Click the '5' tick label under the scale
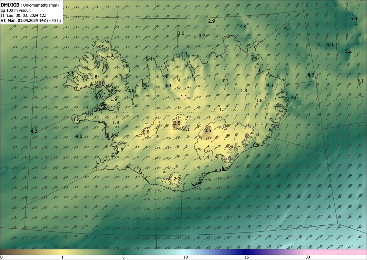Viewport: 367px width, 260px height. click(123, 257)
